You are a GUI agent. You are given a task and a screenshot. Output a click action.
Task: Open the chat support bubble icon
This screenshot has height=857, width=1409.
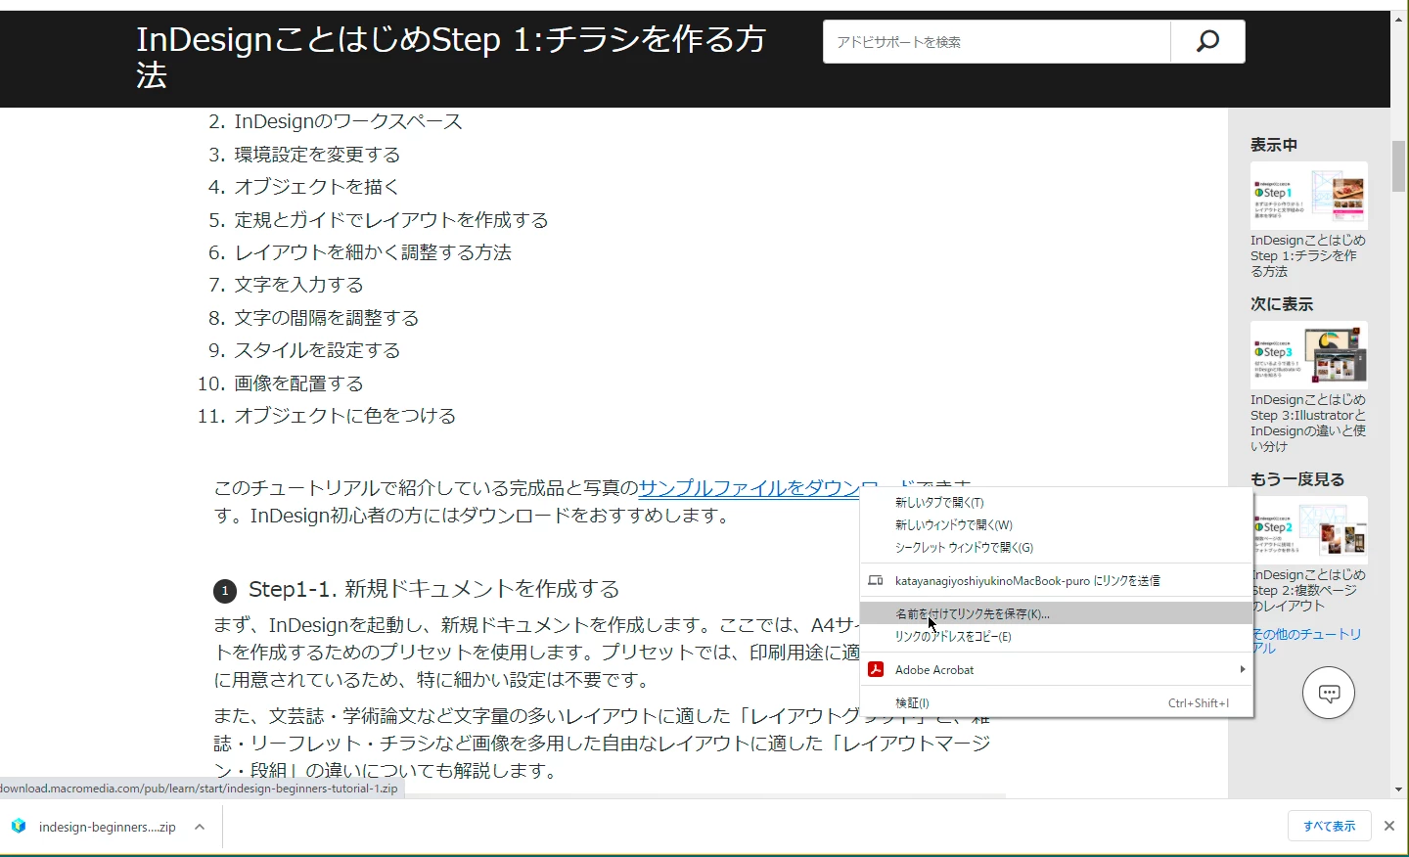coord(1329,693)
